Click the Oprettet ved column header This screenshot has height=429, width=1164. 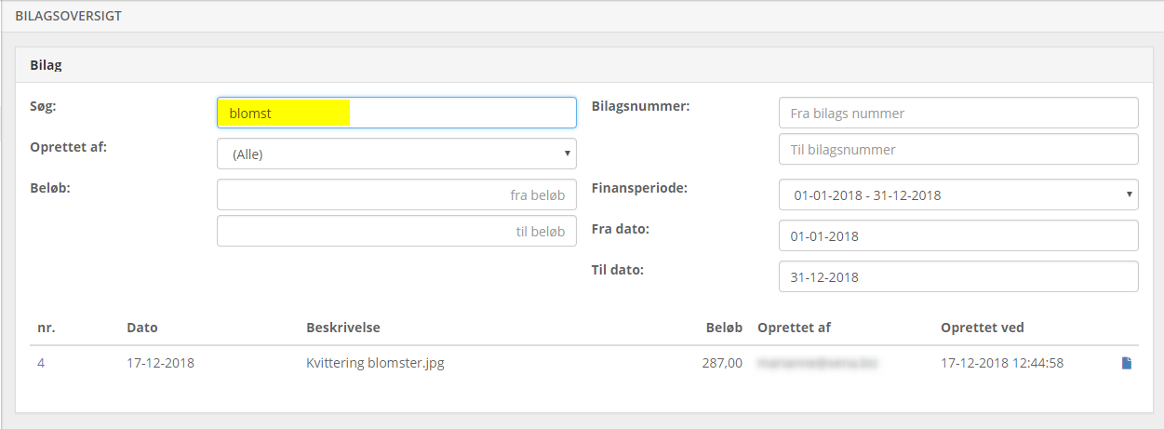(983, 328)
